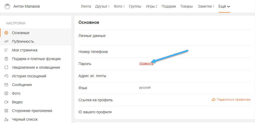The image size is (255, 123).
Task: Go to the Друзья tab
Action: tap(102, 6)
